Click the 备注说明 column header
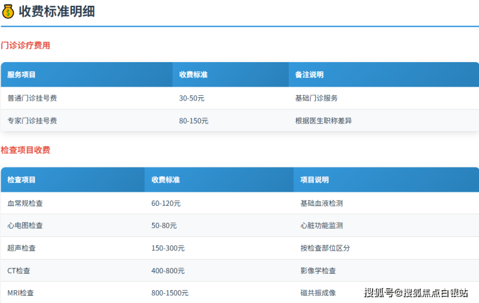The width and height of the screenshot is (479, 303). pos(309,75)
